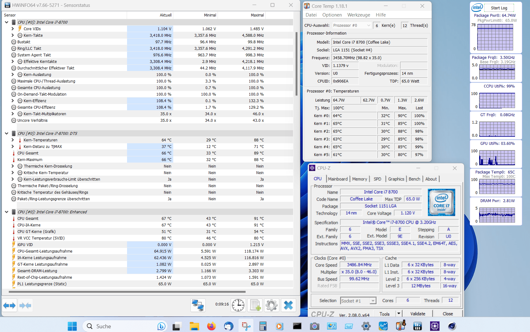Click the Bing icon in the taskbar search box
This screenshot has width=530, height=332.
tap(161, 326)
